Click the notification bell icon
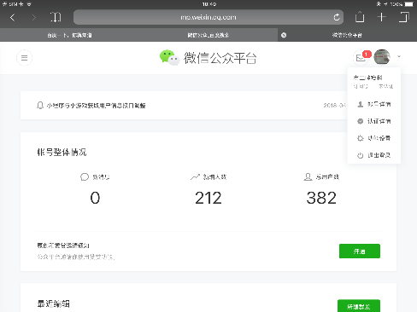This screenshot has width=417, height=312. [x=40, y=106]
